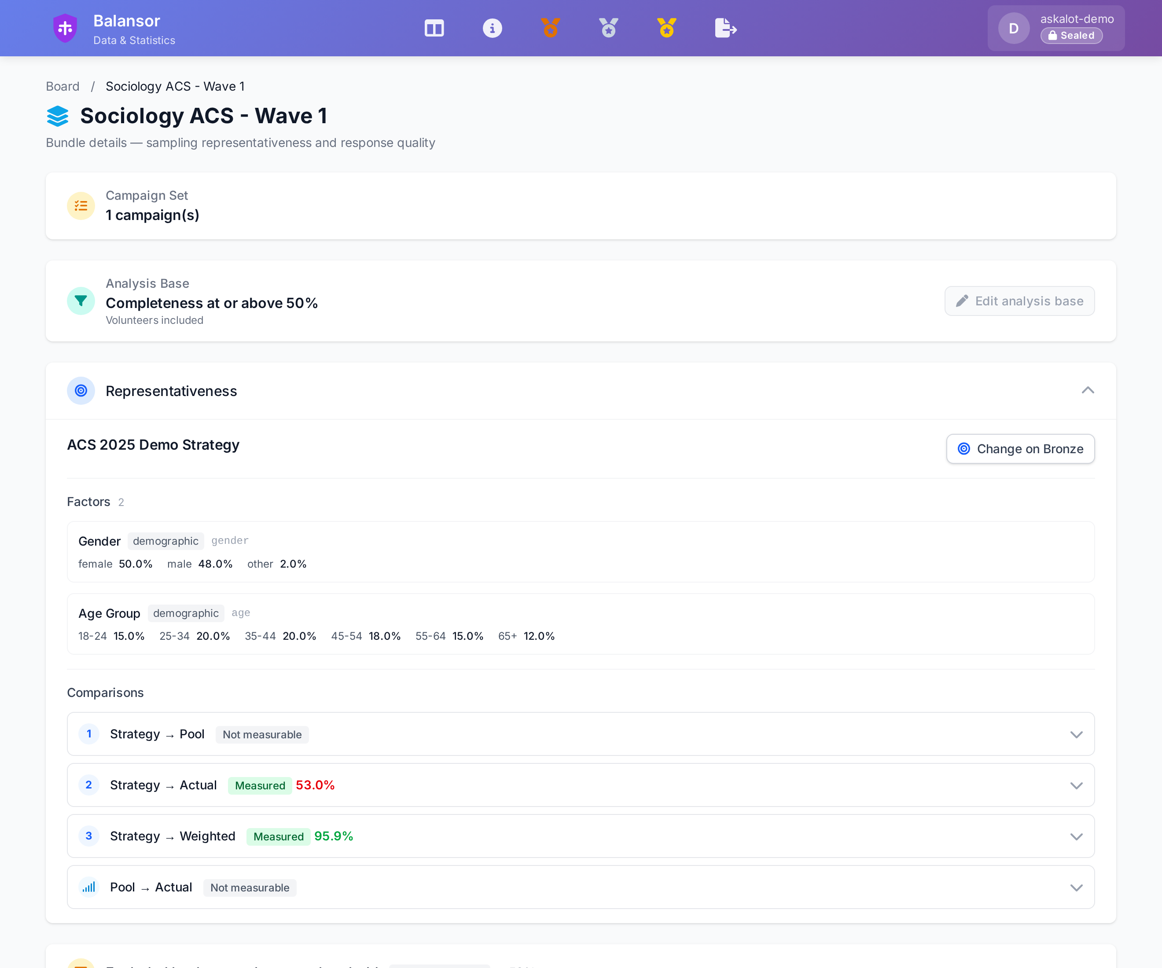
Task: Click the Not measurable badge on Strategy → Pool
Action: pos(262,734)
